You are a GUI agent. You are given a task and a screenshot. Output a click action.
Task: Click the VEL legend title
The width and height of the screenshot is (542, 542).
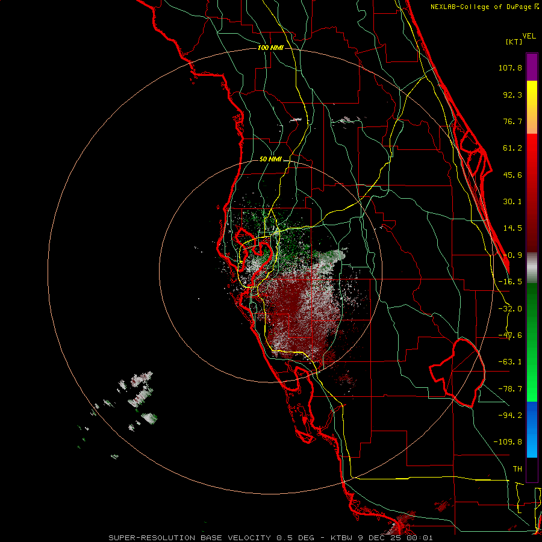[x=529, y=36]
